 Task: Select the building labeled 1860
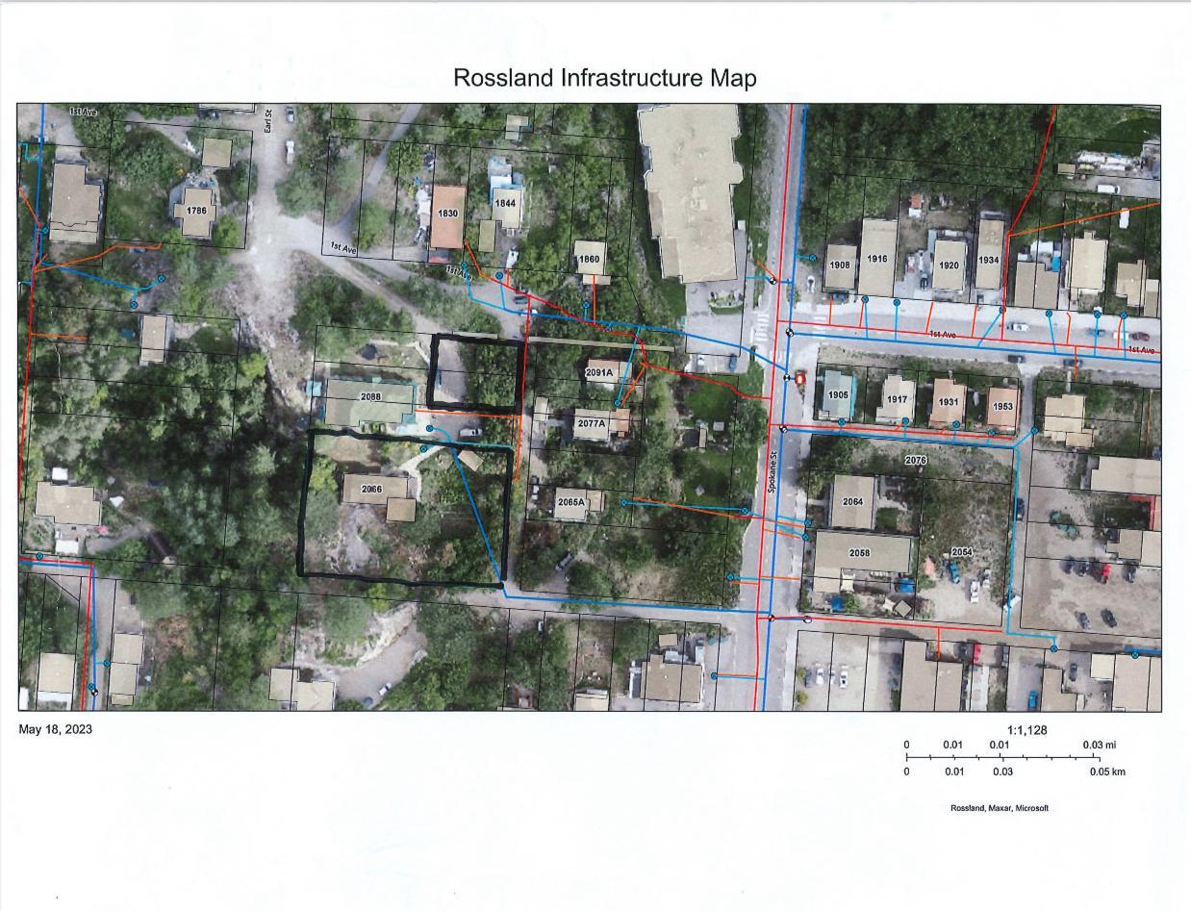tap(588, 260)
